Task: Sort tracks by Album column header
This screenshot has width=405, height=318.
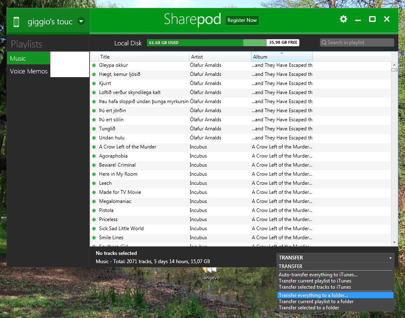Action: 282,57
